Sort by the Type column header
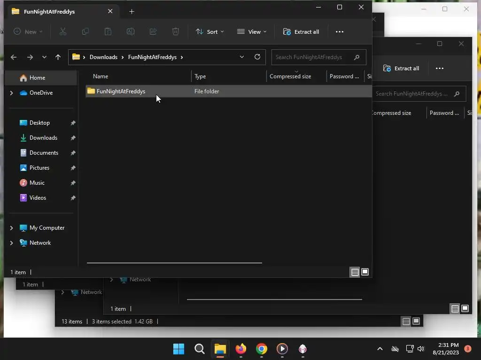Viewport: 481px width, 360px height. pyautogui.click(x=200, y=76)
